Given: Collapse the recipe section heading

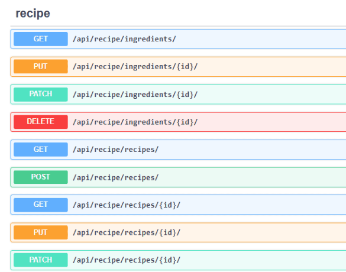Looking at the screenshot, I should pos(33,13).
